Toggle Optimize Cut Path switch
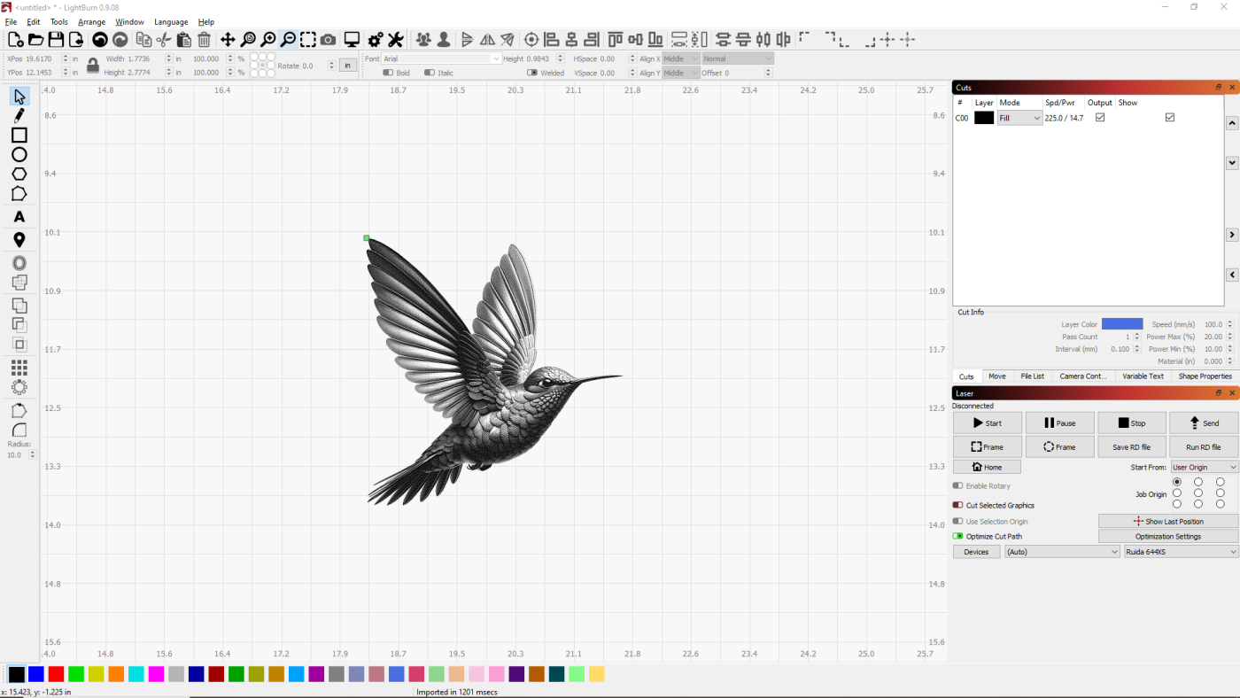1240x698 pixels. (x=957, y=536)
